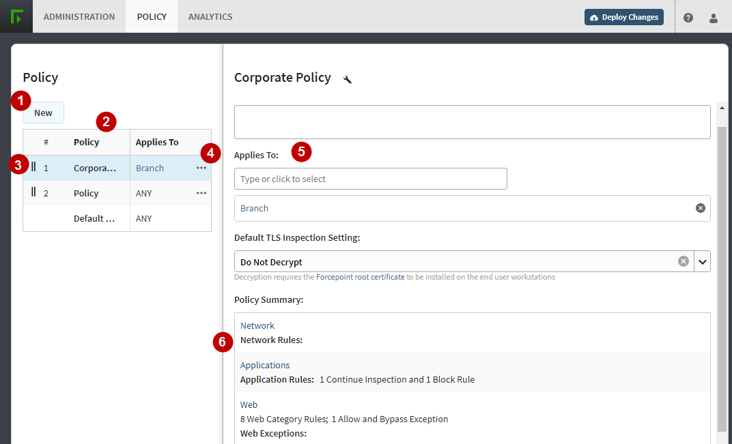Click '1 Continue Inspection and 1 Block Rule' text
Screen dimensions: 732x444
coord(397,380)
